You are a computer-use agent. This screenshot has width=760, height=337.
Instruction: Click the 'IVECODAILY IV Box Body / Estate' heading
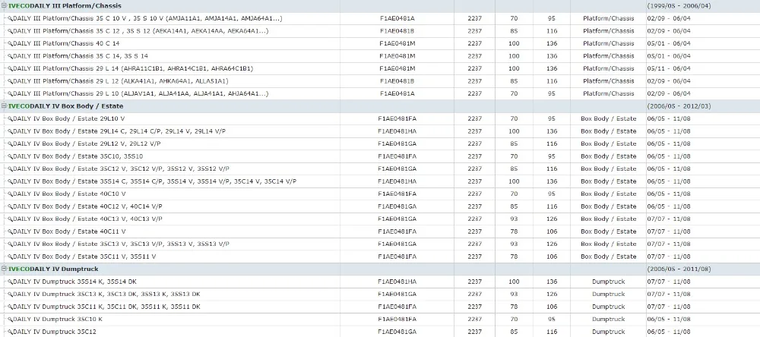(x=66, y=106)
